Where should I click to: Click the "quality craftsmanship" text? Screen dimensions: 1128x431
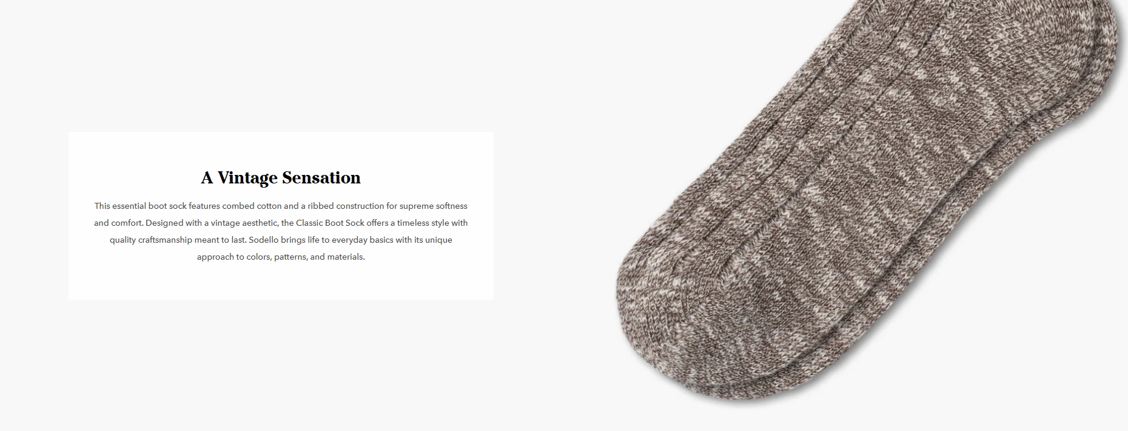point(150,240)
